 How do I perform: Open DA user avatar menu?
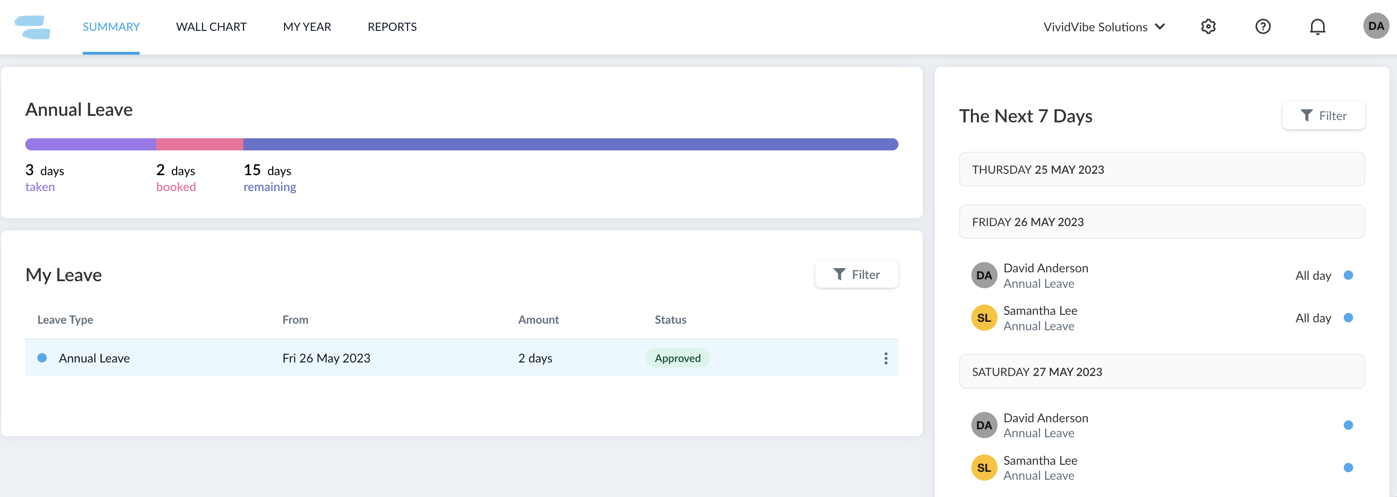tap(1376, 26)
